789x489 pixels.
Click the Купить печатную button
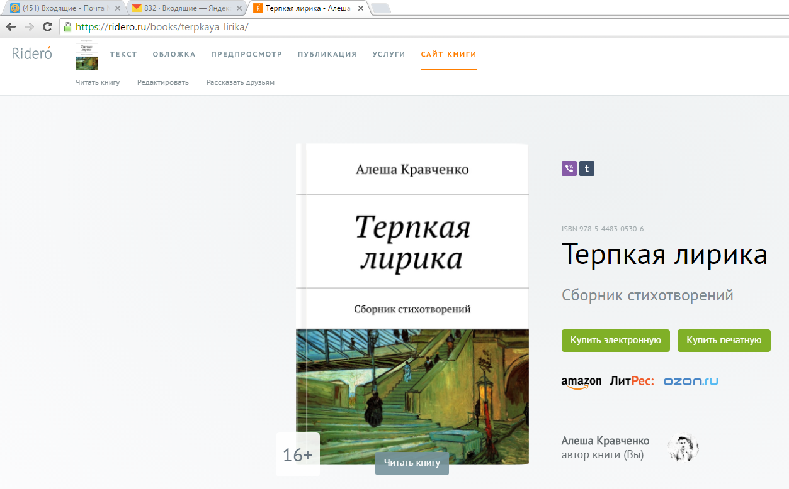724,340
